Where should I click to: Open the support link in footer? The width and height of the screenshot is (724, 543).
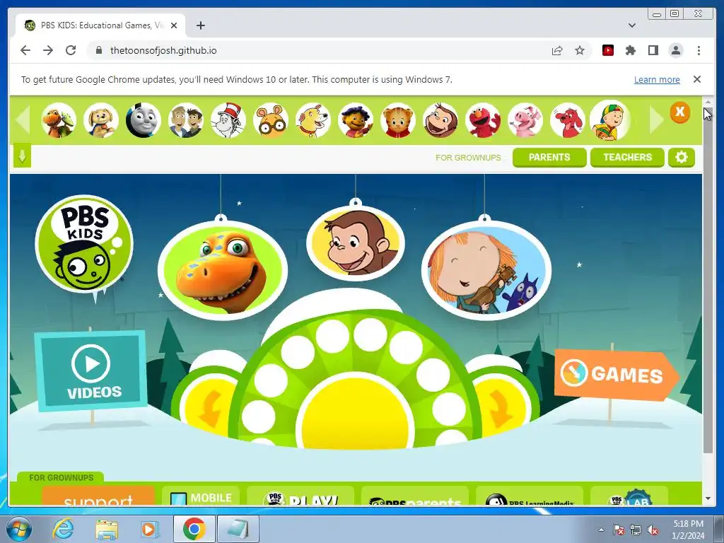[98, 496]
